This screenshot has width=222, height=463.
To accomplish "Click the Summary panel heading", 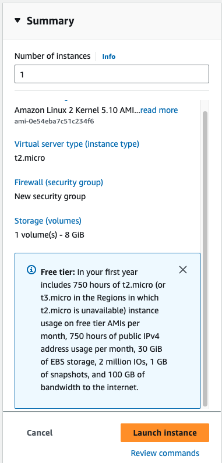I will [x=50, y=21].
